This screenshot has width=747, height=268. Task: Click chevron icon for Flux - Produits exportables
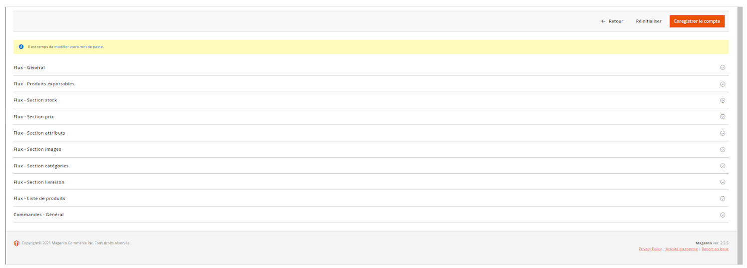click(722, 84)
